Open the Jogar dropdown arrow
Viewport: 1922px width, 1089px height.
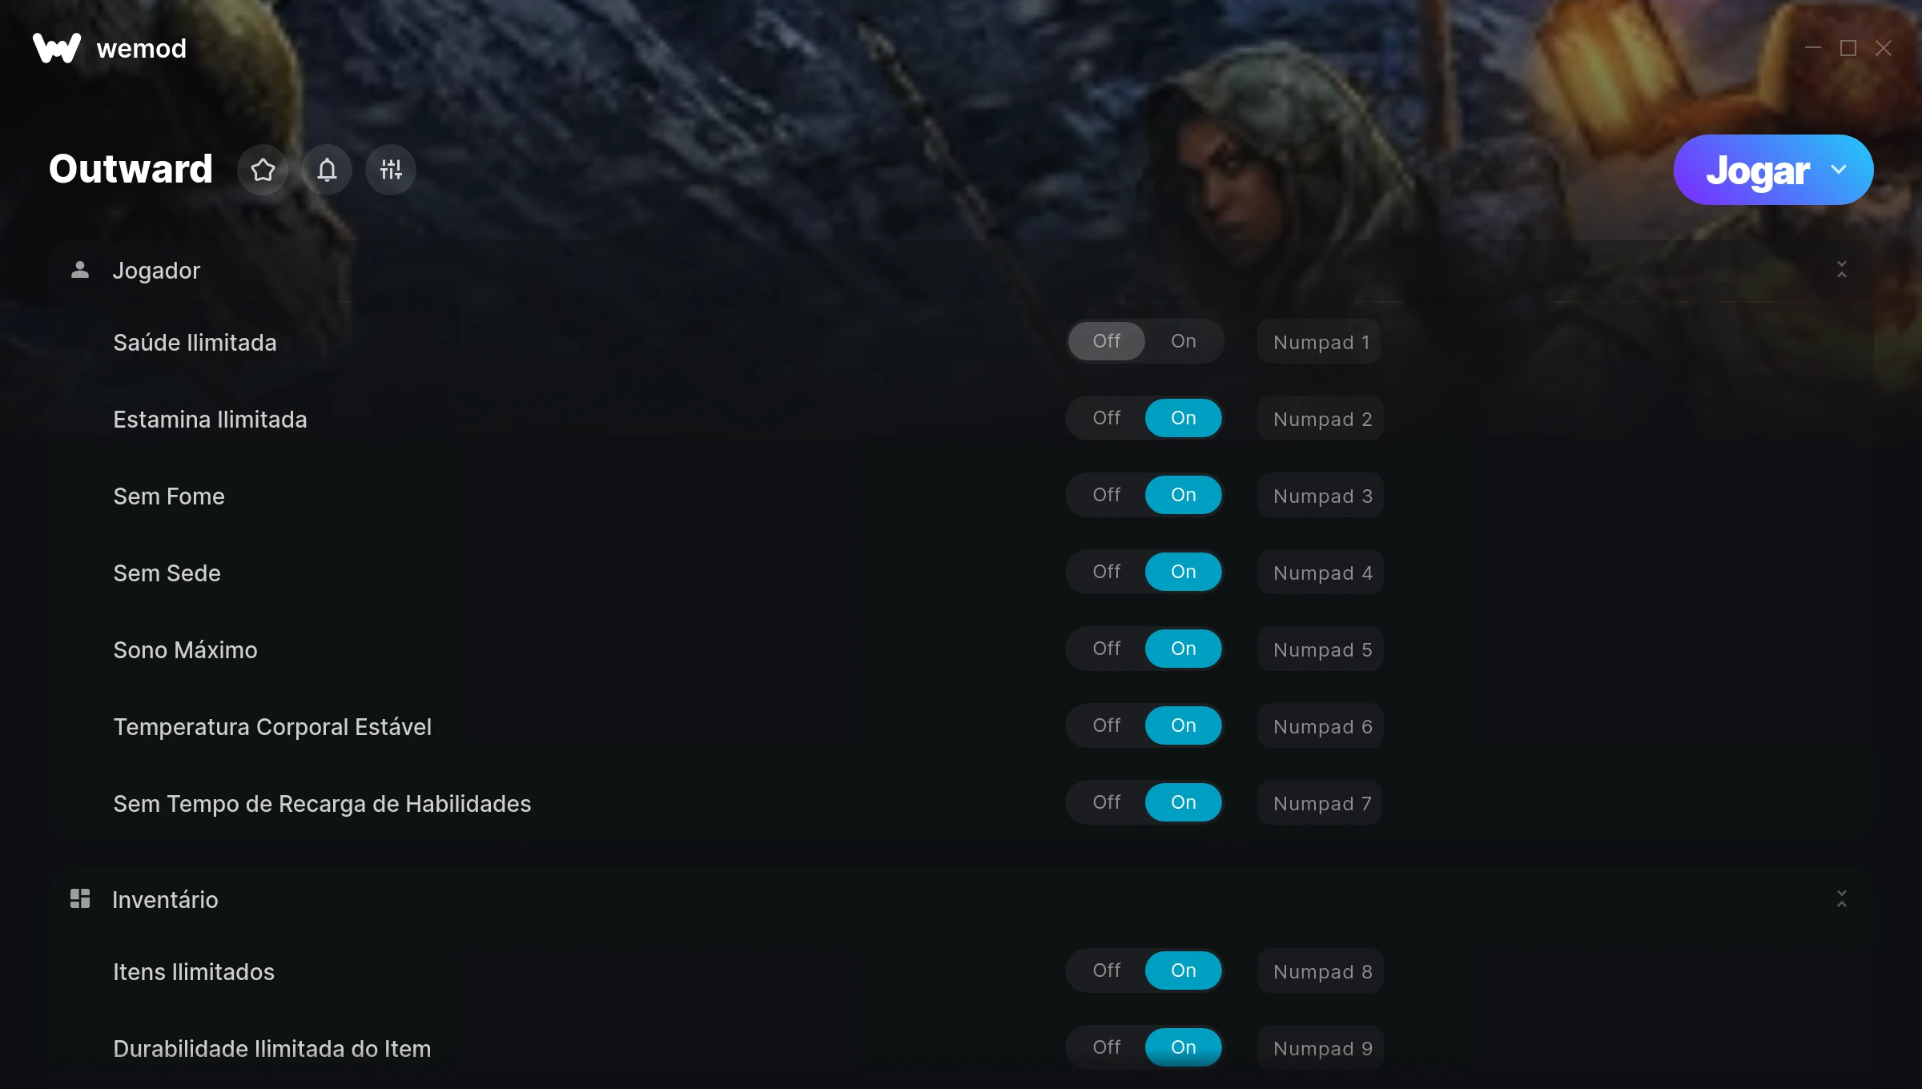click(1839, 170)
